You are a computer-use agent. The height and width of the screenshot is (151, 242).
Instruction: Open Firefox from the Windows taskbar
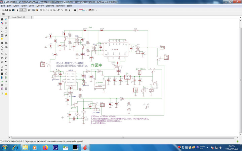45,148
